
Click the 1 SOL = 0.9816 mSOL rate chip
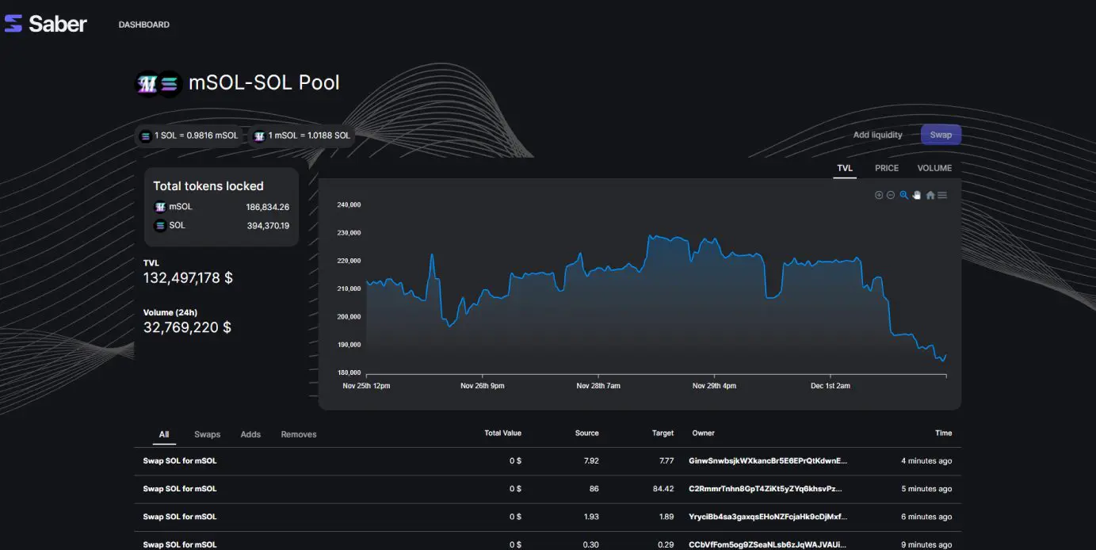[189, 136]
